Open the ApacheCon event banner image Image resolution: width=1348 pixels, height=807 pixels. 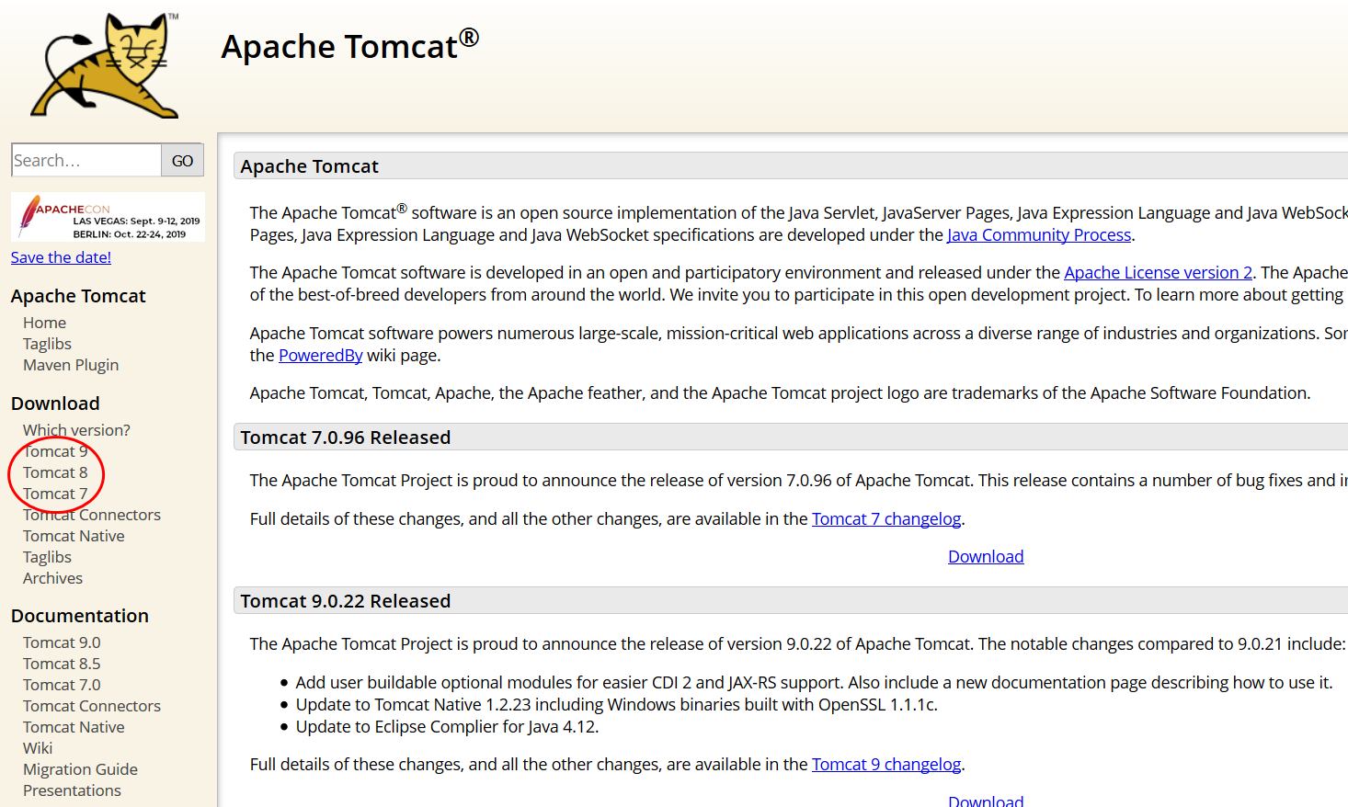pyautogui.click(x=108, y=217)
